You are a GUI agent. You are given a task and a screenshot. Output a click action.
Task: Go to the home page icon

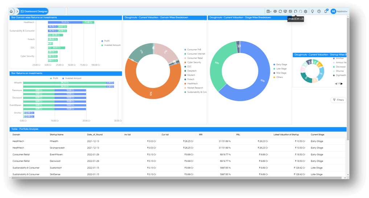(11, 11)
